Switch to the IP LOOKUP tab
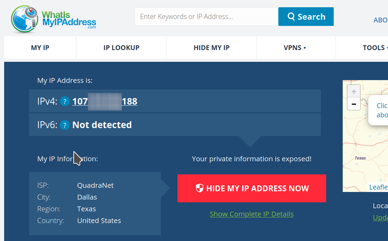The height and width of the screenshot is (241, 388). 121,47
